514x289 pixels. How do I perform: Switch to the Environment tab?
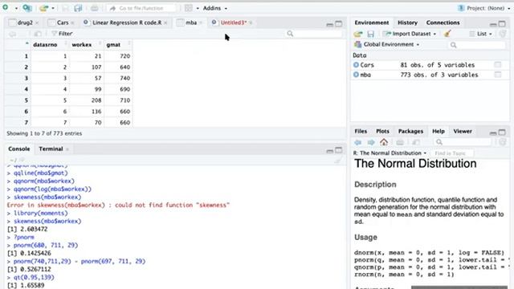point(371,22)
